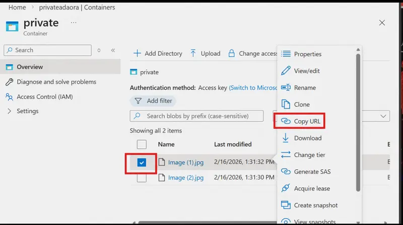Click the Overview container icon in sidebar

pos(9,67)
